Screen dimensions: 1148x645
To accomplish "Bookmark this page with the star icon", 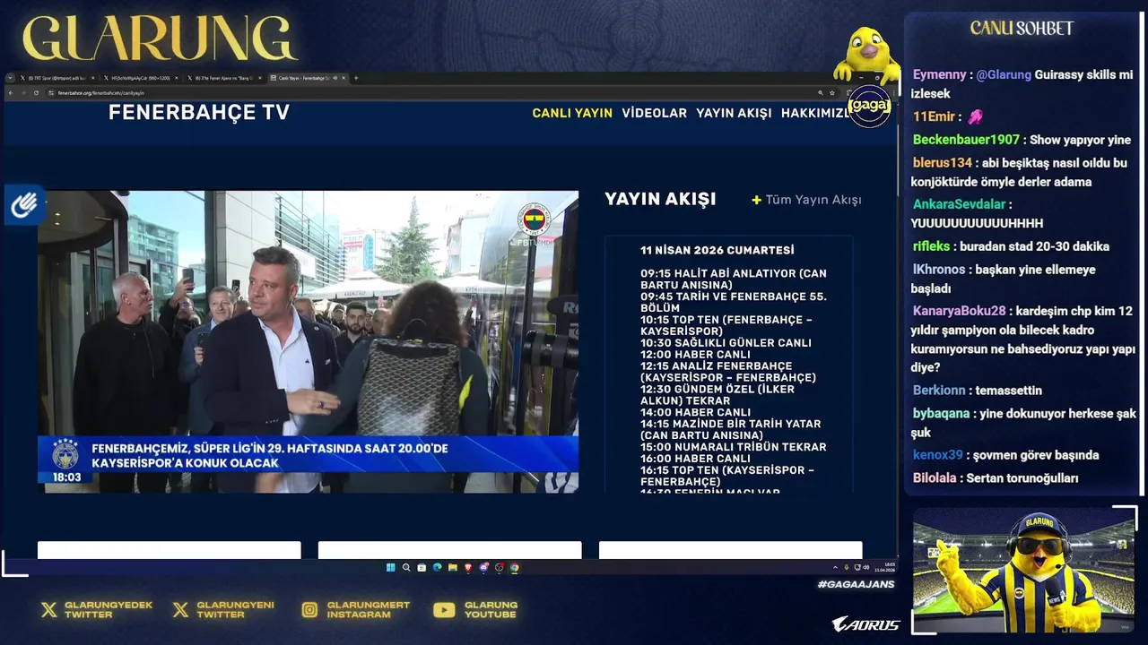I will tap(831, 92).
